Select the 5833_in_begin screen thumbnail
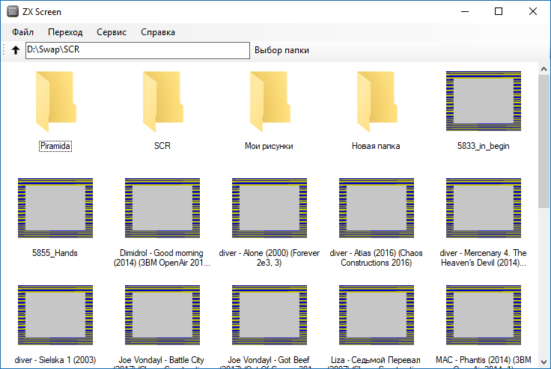This screenshot has width=551, height=369. point(484,101)
